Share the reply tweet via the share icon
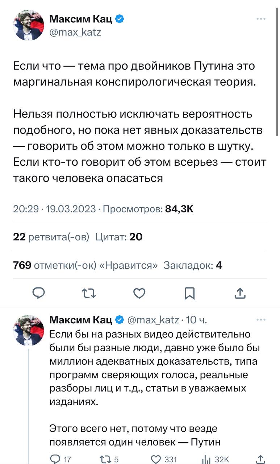The height and width of the screenshot is (464, 280). click(260, 459)
